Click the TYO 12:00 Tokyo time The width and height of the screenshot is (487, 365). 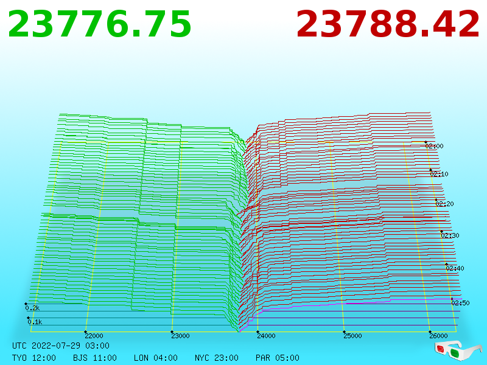click(x=34, y=358)
